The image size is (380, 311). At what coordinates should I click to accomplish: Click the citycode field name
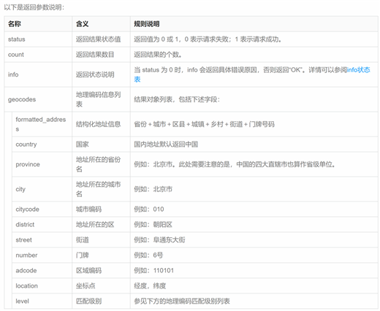coord(27,209)
